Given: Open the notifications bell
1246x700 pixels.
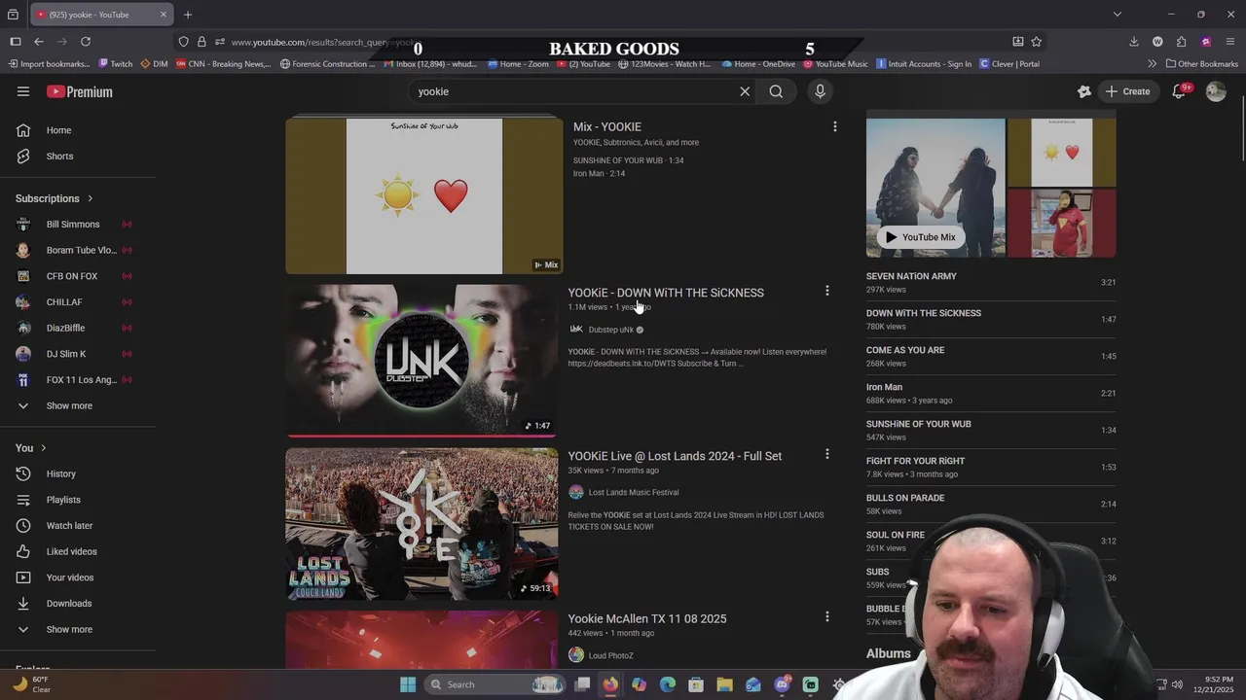Looking at the screenshot, I should click(x=1179, y=91).
